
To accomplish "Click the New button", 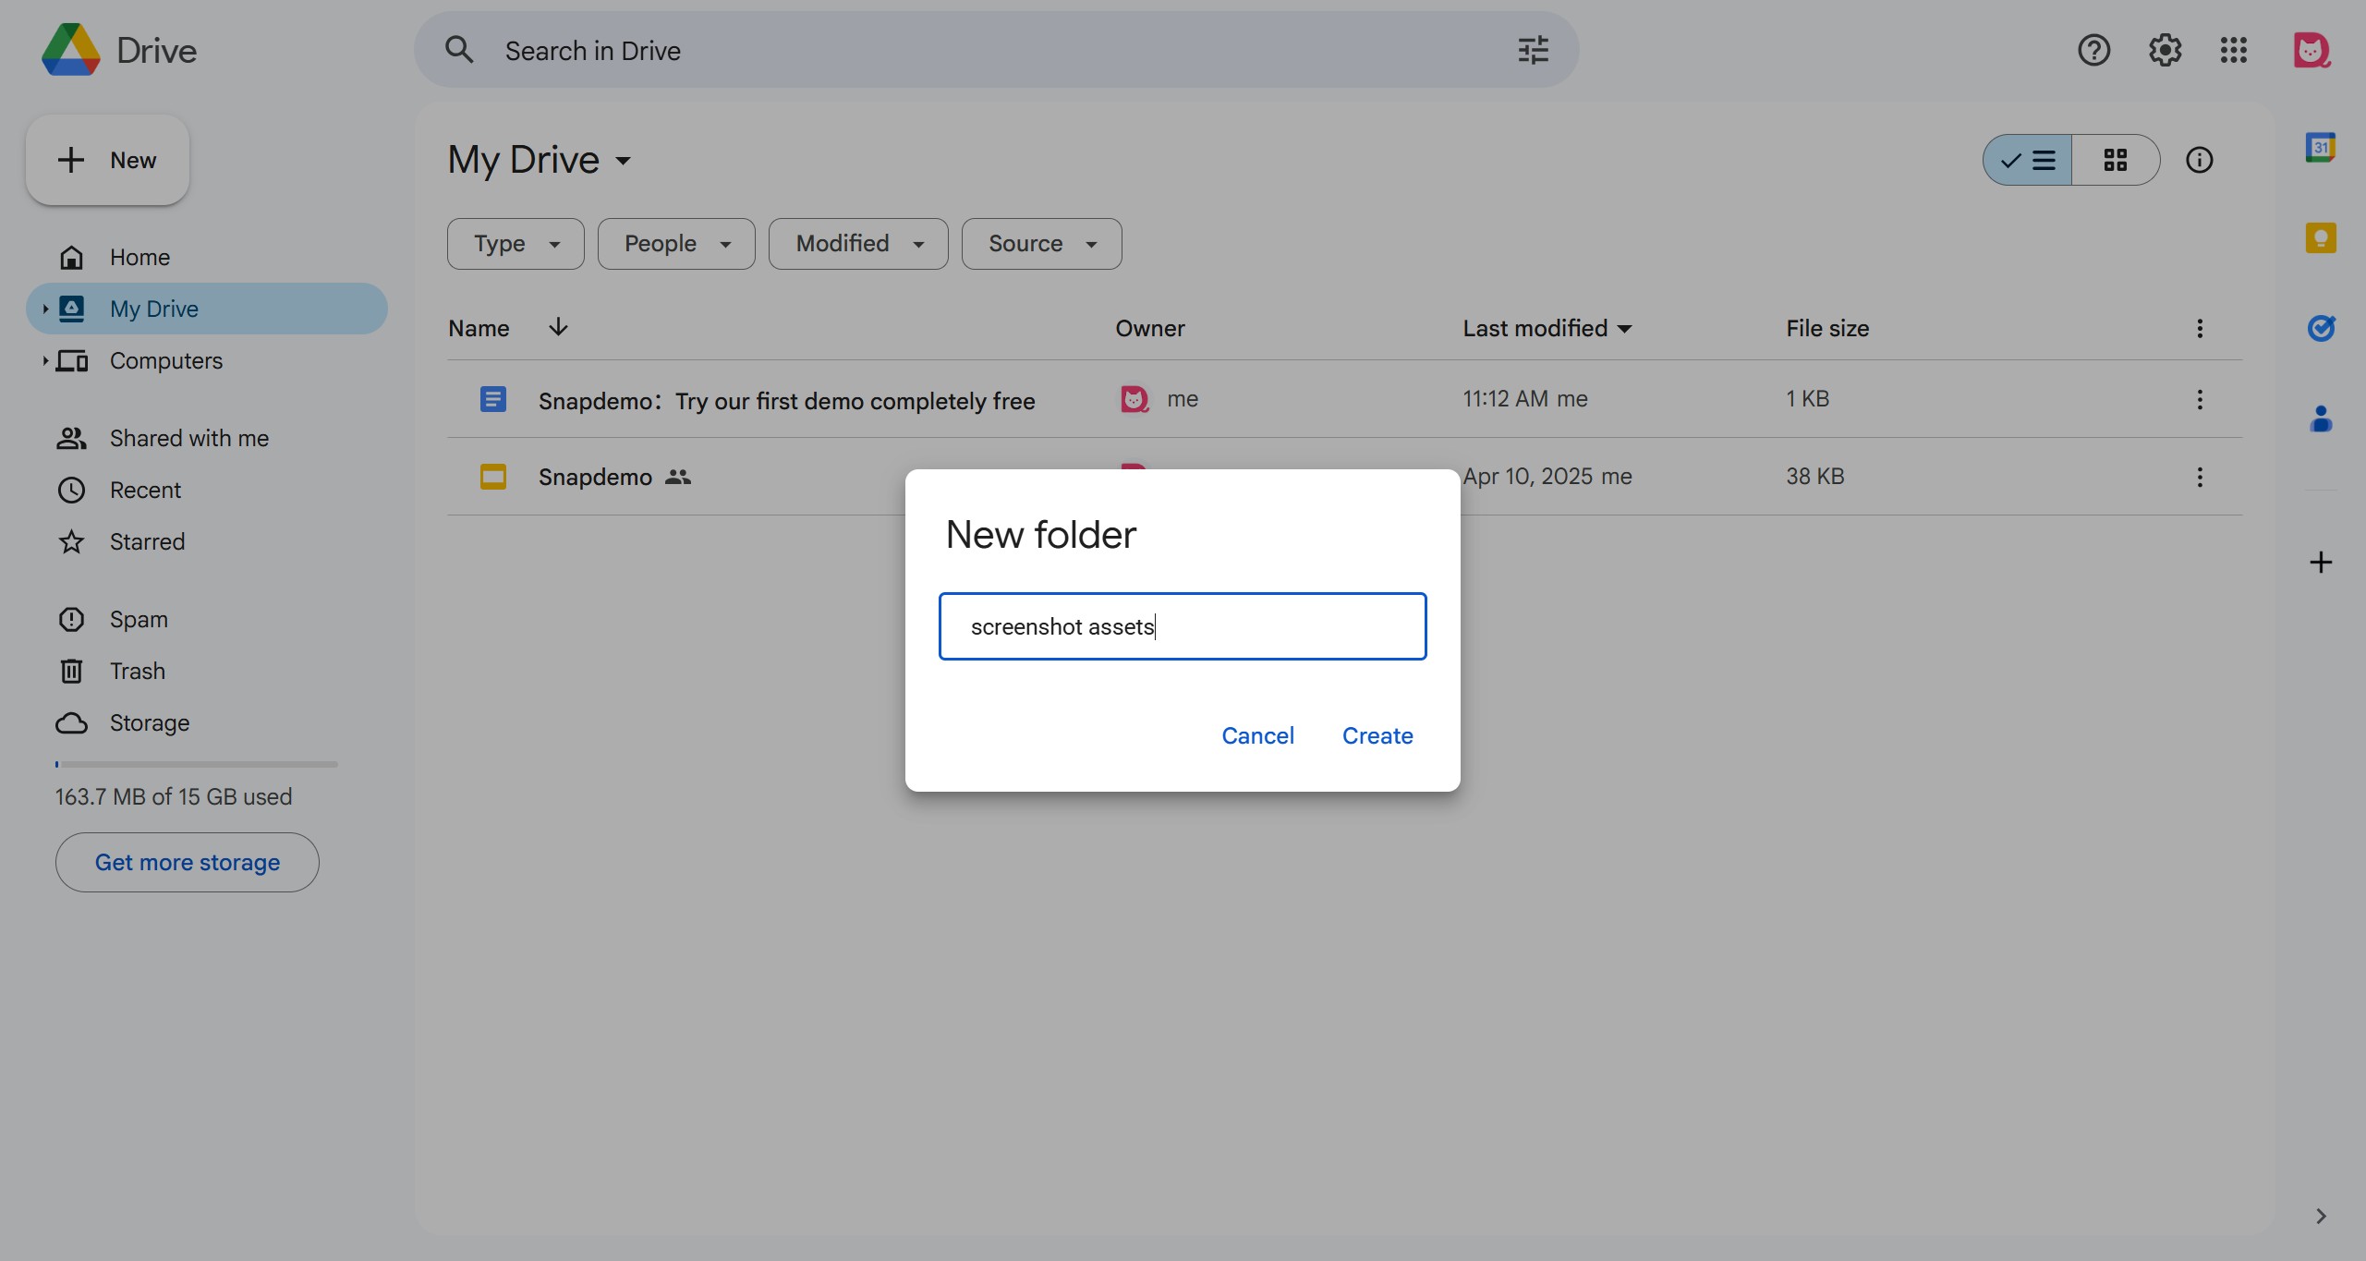I will pyautogui.click(x=107, y=160).
